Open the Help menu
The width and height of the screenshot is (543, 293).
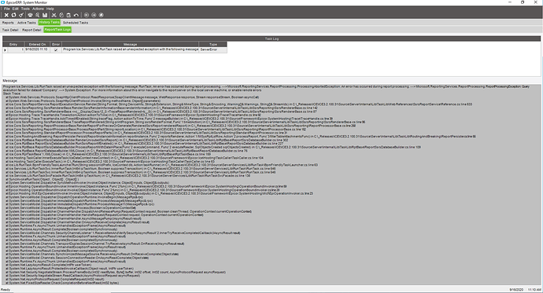pyautogui.click(x=50, y=9)
